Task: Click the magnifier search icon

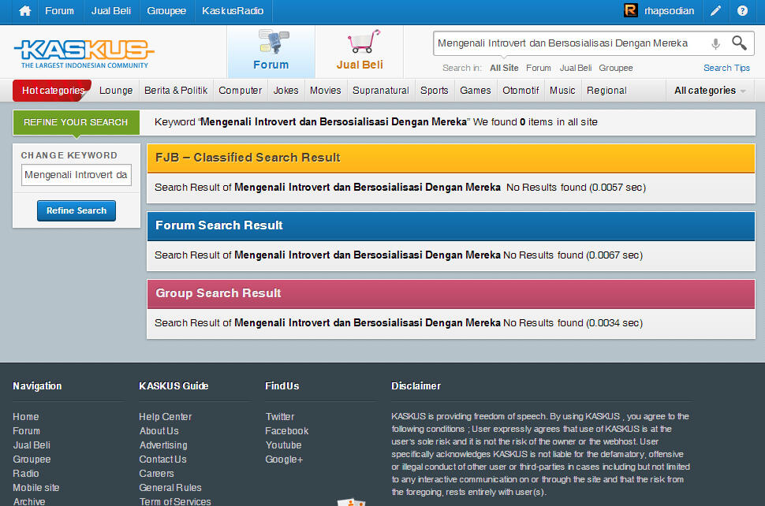Action: (739, 43)
